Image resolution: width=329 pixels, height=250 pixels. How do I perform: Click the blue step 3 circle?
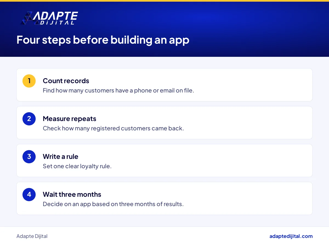point(29,157)
